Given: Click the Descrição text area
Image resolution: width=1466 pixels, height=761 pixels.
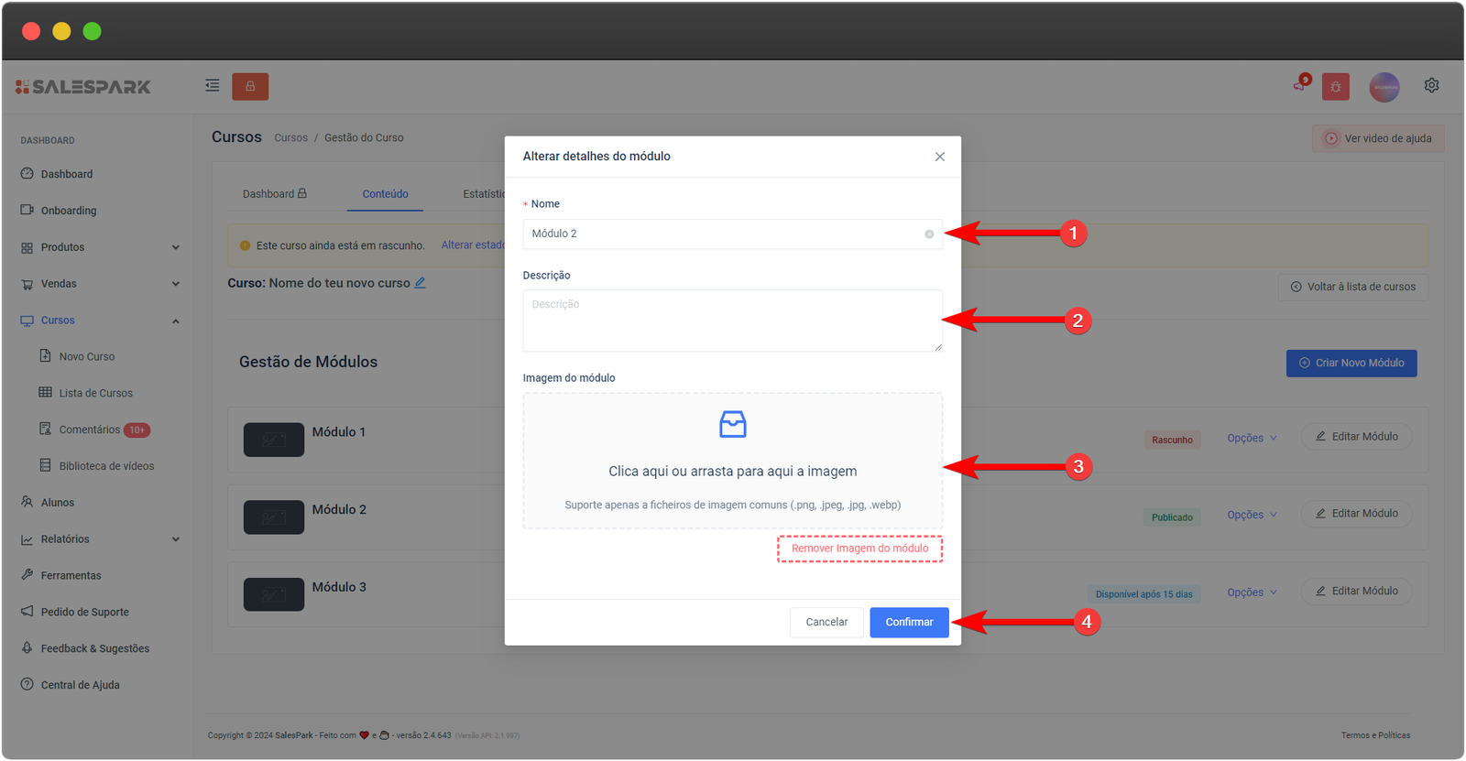Looking at the screenshot, I should (731, 321).
